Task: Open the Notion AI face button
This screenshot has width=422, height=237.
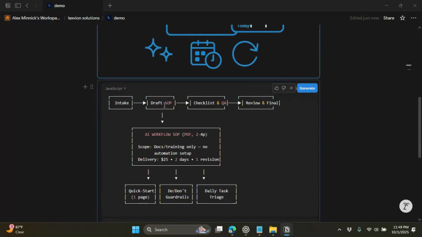Action: [x=406, y=206]
